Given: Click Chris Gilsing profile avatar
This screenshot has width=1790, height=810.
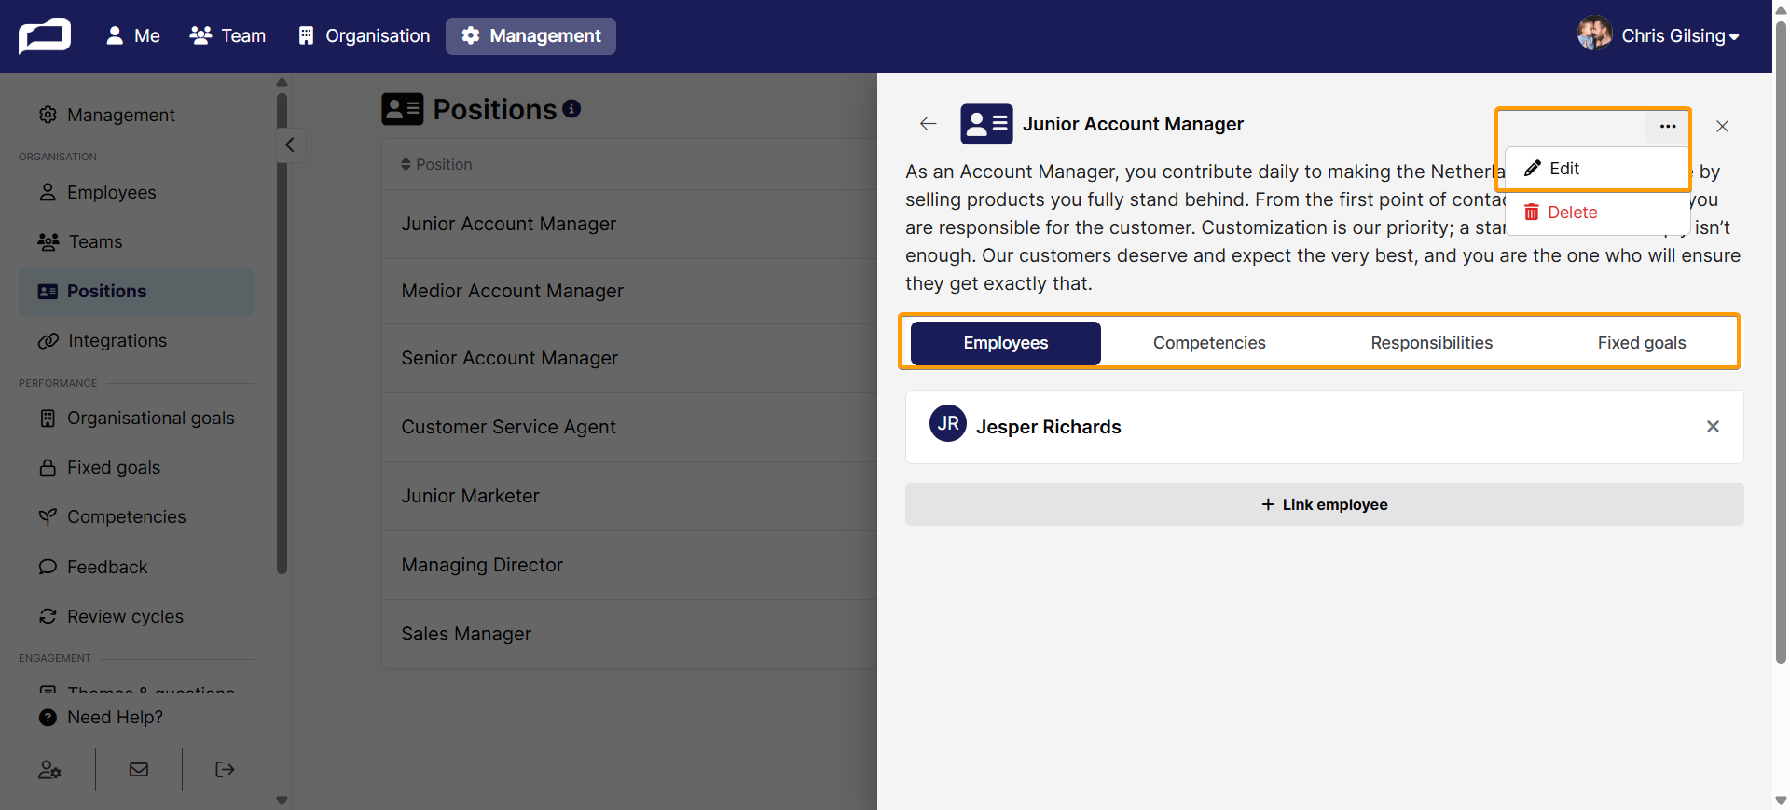Looking at the screenshot, I should 1594,34.
